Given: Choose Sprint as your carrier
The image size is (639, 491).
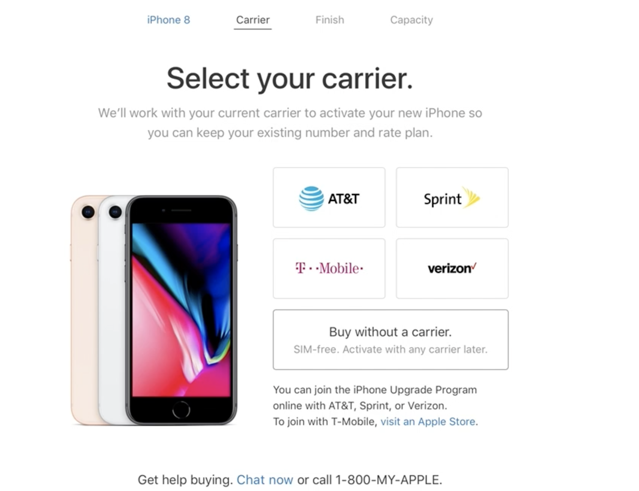Looking at the screenshot, I should tap(452, 197).
